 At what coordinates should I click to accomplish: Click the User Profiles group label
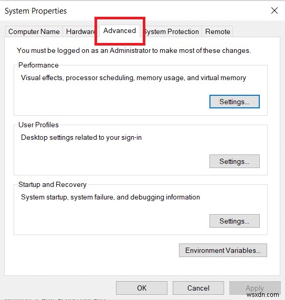coord(38,125)
